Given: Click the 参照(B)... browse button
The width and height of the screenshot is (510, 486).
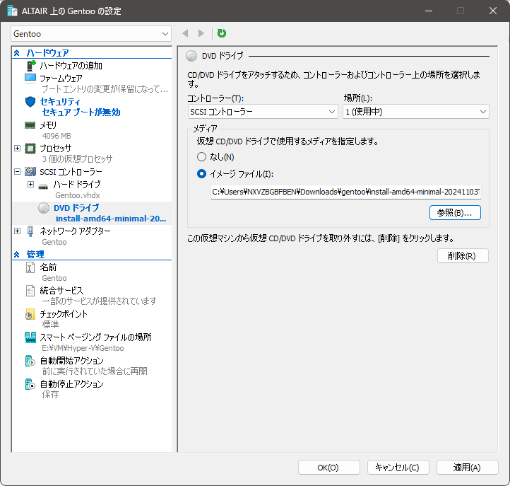Looking at the screenshot, I should click(x=455, y=213).
